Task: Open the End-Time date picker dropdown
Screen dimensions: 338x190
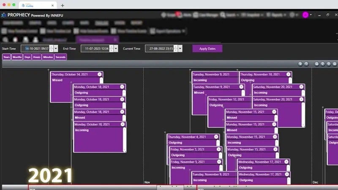Action: (x=116, y=49)
